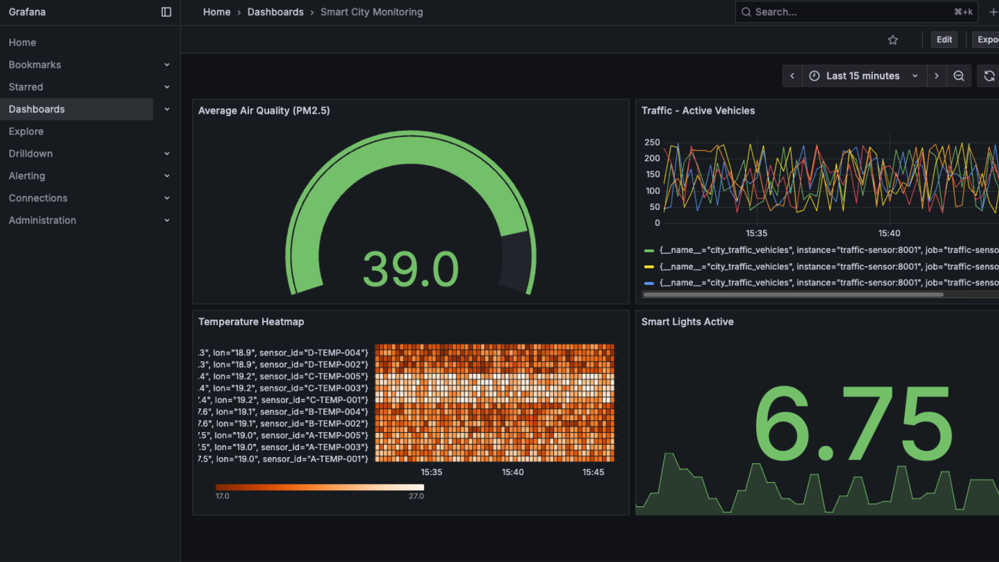Refresh the dashboard

[x=989, y=76]
